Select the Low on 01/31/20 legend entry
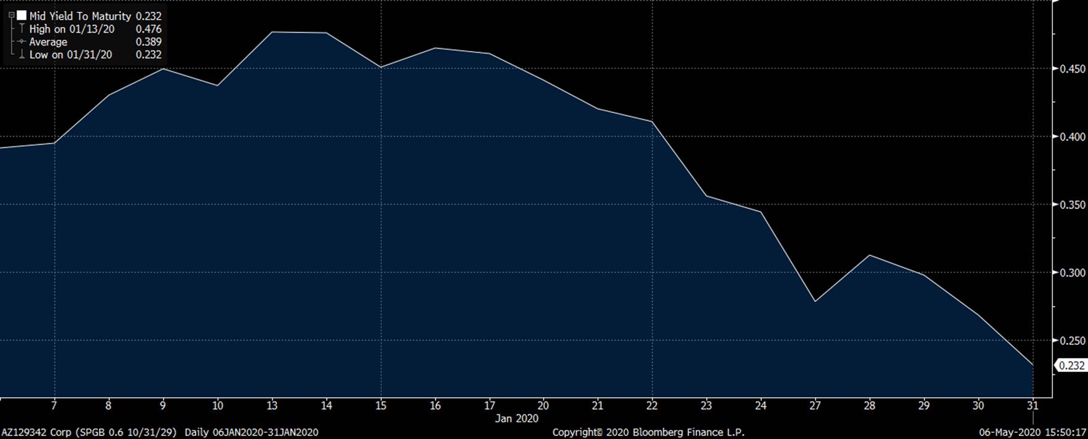 70,55
